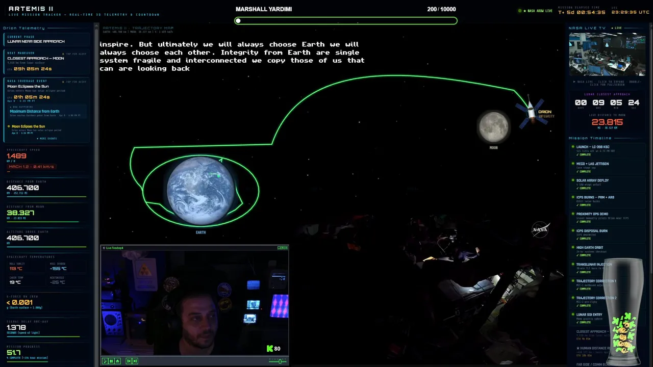Select Trajectory Correction 1 timeline entry
653x367 pixels.
pos(607,284)
